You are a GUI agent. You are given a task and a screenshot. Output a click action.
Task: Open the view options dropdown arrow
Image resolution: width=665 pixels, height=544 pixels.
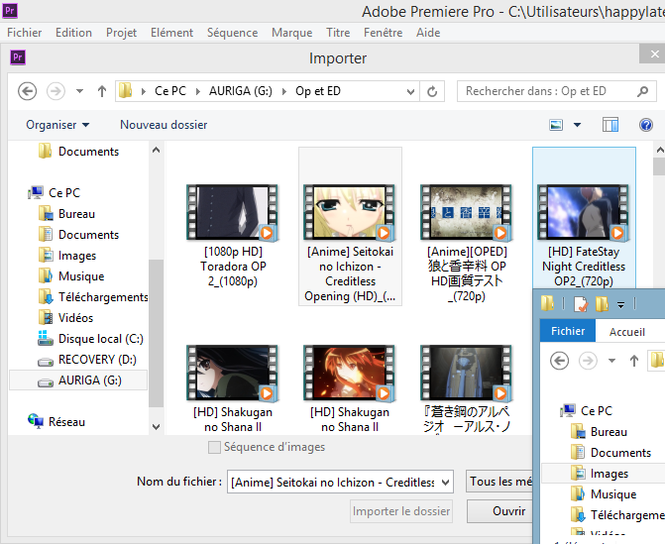tap(577, 125)
